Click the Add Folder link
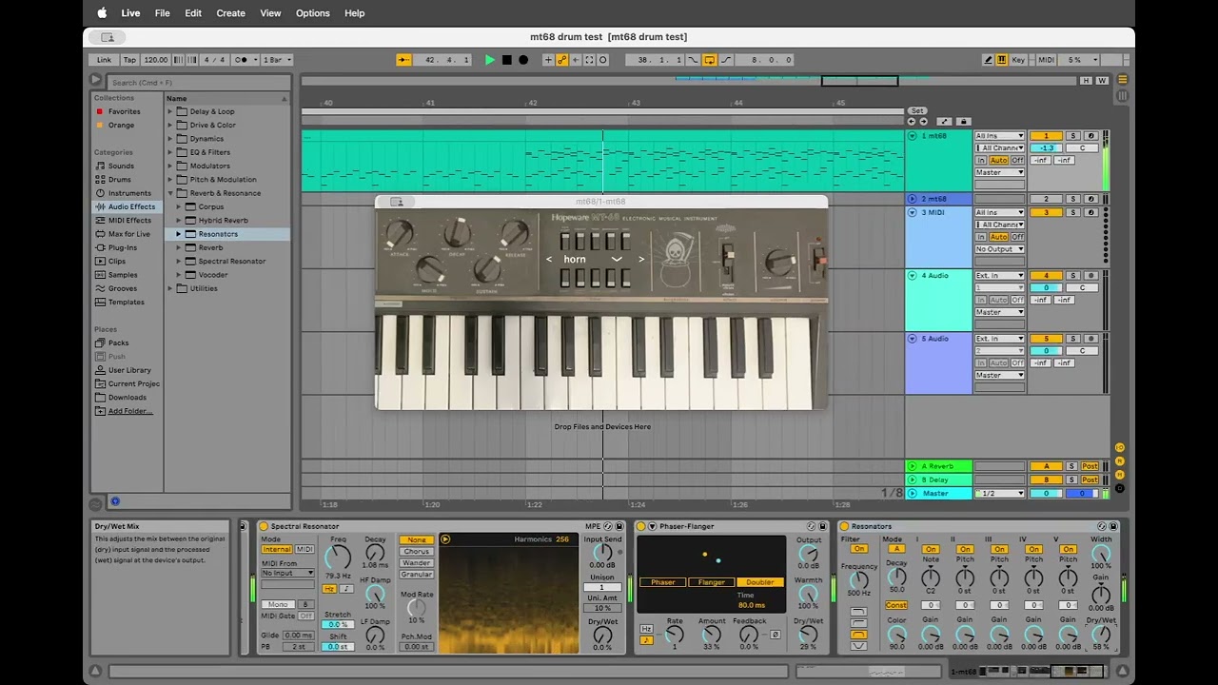Image resolution: width=1218 pixels, height=685 pixels. click(x=130, y=411)
